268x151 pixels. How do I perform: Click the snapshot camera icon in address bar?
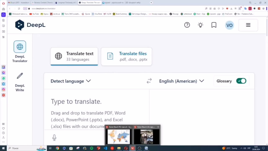click(x=214, y=9)
